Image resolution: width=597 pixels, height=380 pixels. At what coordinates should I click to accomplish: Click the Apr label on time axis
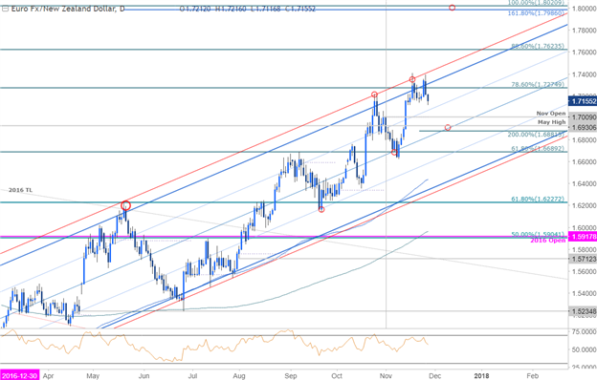pos(48,376)
